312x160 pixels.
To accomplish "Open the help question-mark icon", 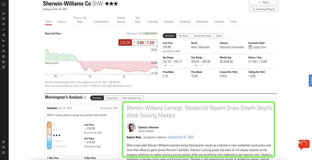I will [4, 142].
